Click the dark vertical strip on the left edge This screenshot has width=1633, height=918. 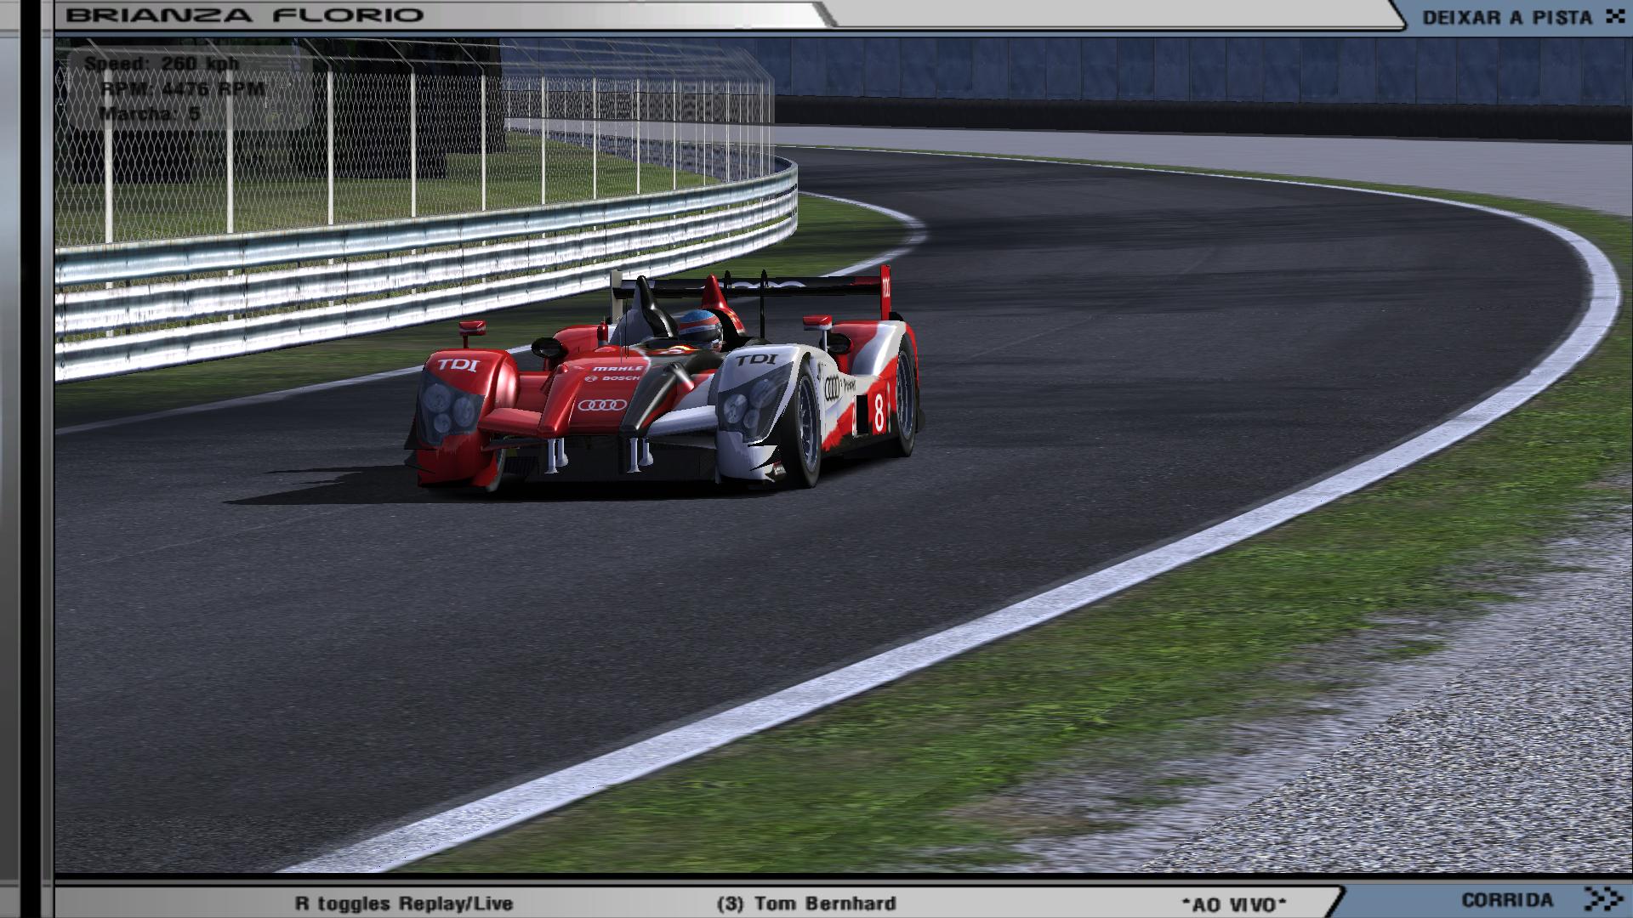[x=31, y=459]
